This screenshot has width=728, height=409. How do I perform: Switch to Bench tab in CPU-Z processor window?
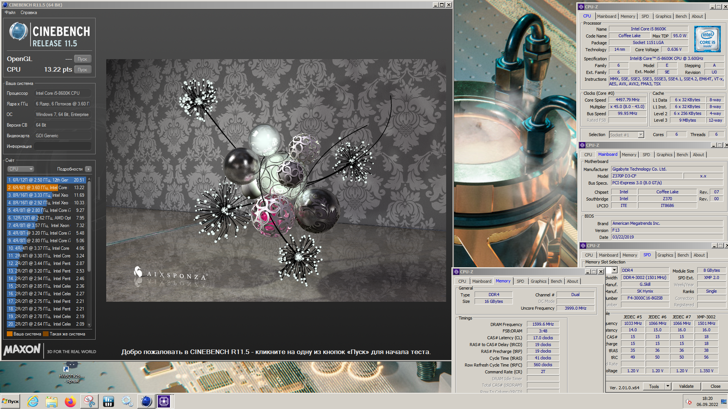pos(681,16)
